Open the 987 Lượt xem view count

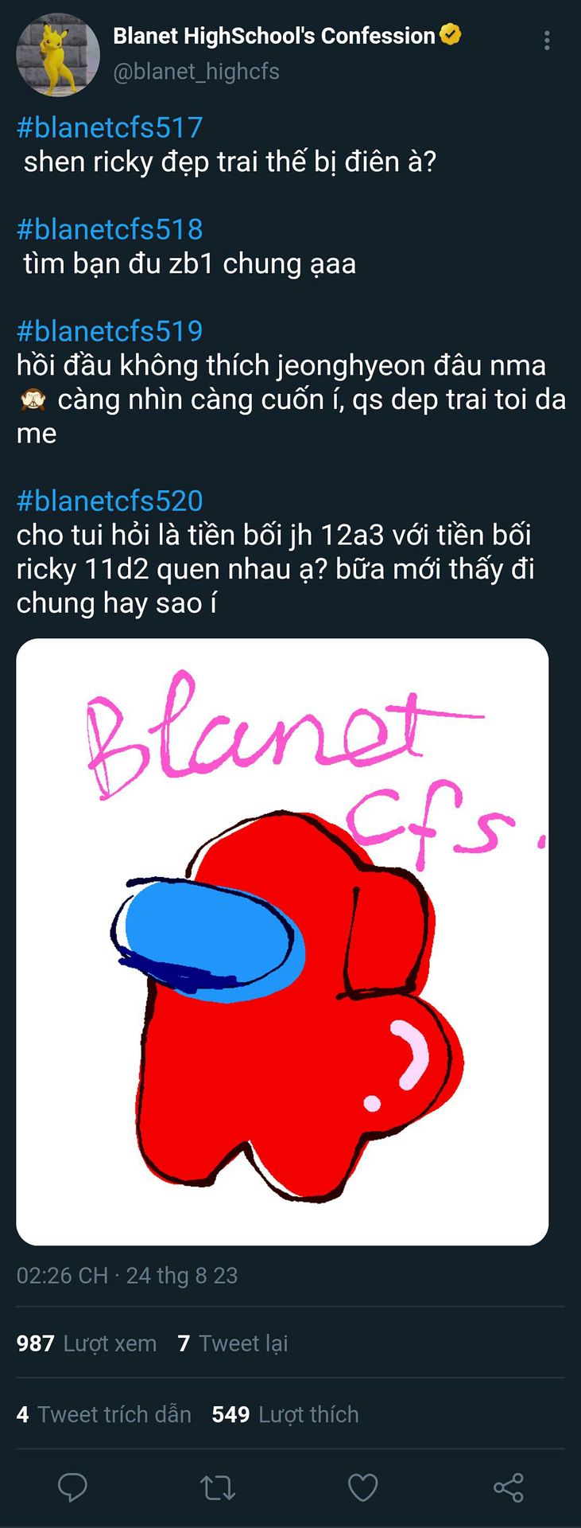point(87,1343)
